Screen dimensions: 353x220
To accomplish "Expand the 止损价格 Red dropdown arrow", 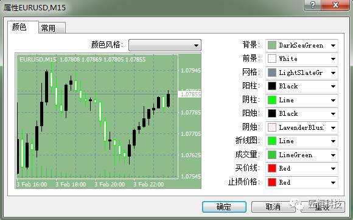I will click(333, 182).
